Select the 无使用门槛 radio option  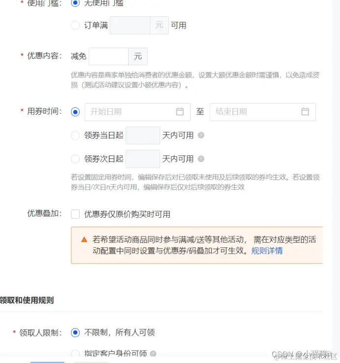tap(75, 3)
